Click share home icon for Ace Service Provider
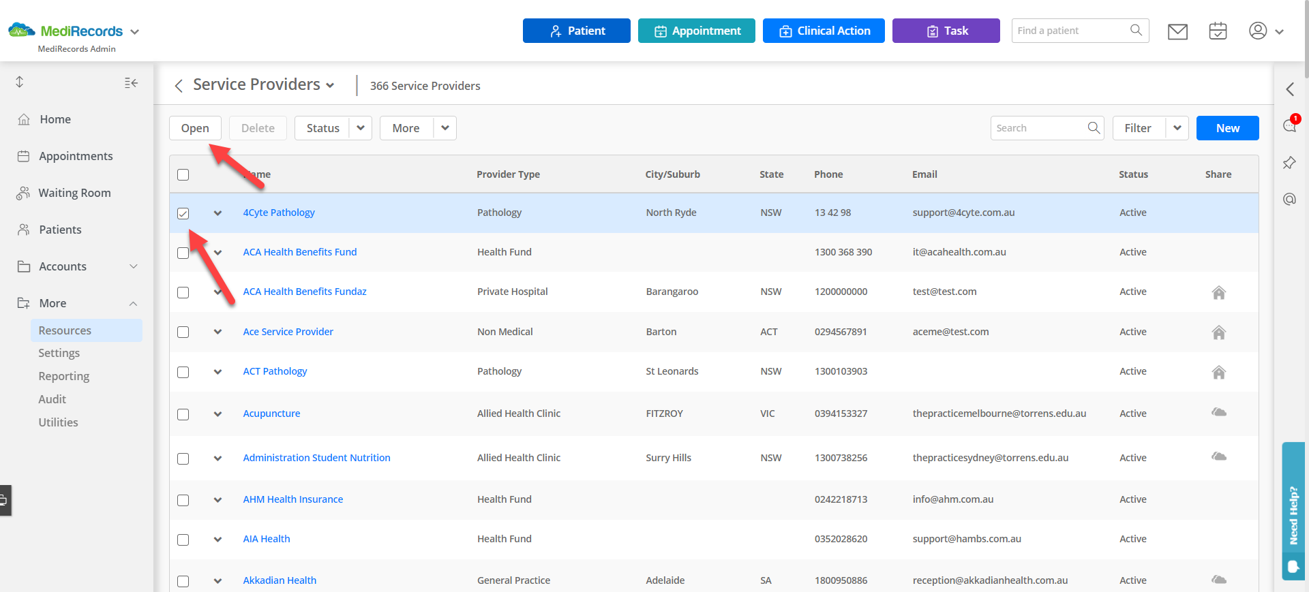The width and height of the screenshot is (1309, 592). (1219, 332)
